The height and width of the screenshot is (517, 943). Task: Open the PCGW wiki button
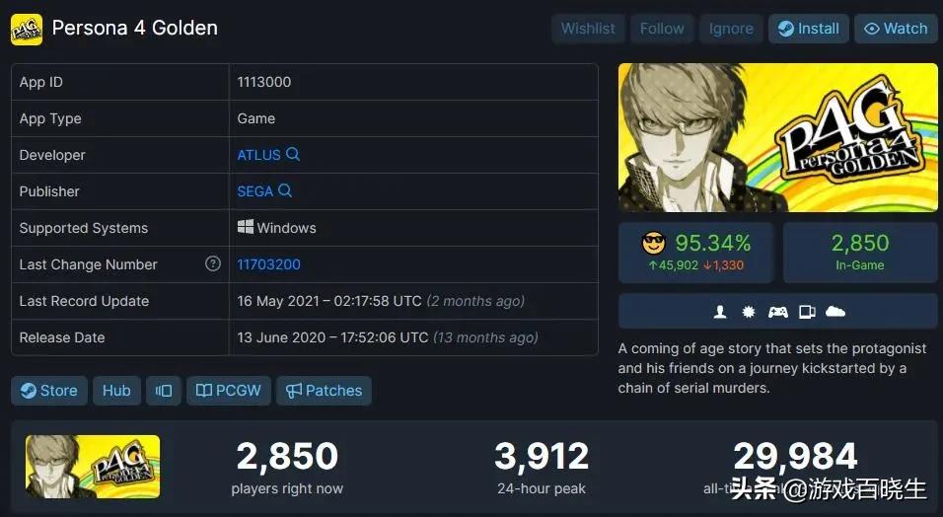229,391
